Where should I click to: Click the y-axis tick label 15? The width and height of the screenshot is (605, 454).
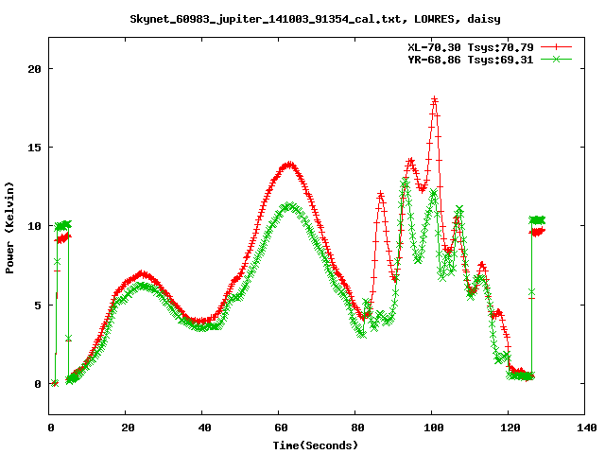35,148
